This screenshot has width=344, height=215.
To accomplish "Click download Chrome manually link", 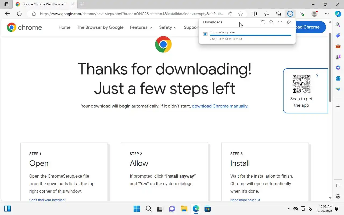I will 220,106.
